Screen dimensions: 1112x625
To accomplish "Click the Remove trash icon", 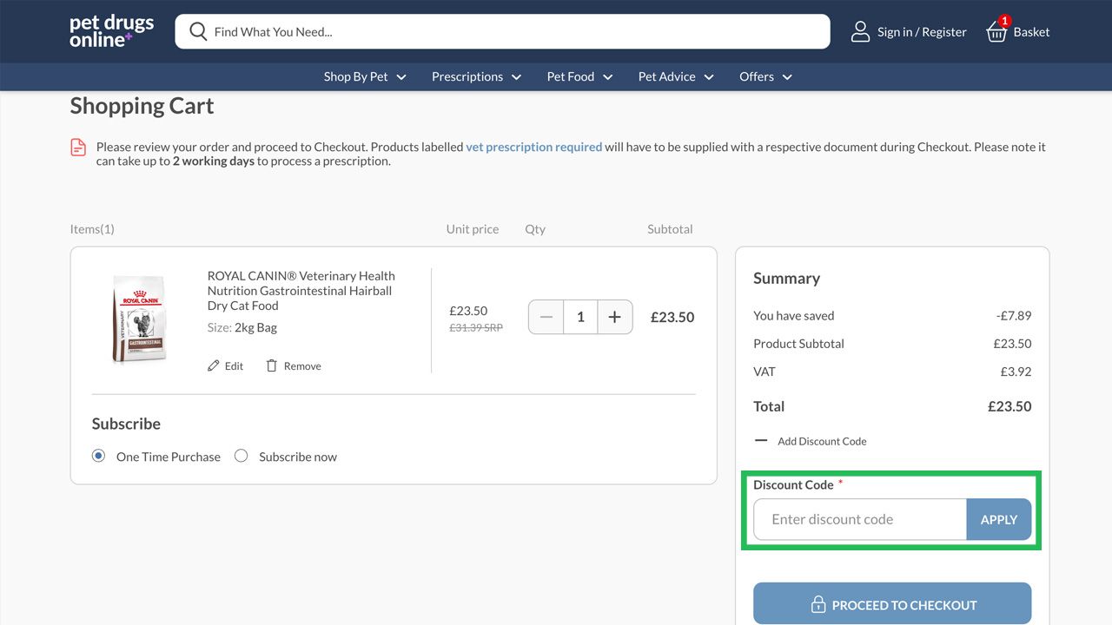I will [272, 366].
